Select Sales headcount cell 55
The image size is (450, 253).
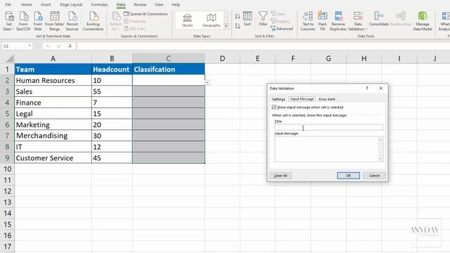(x=112, y=91)
